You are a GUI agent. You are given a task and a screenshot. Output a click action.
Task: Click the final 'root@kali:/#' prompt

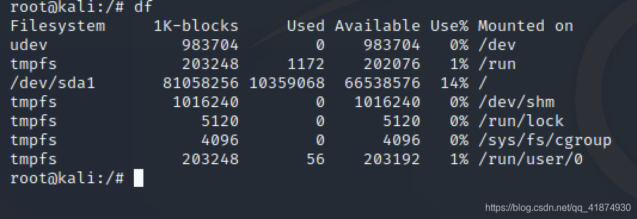pos(67,178)
